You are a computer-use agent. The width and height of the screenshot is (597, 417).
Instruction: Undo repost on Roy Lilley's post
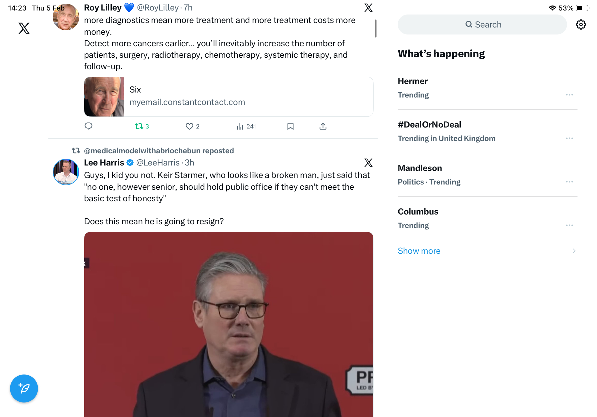139,126
